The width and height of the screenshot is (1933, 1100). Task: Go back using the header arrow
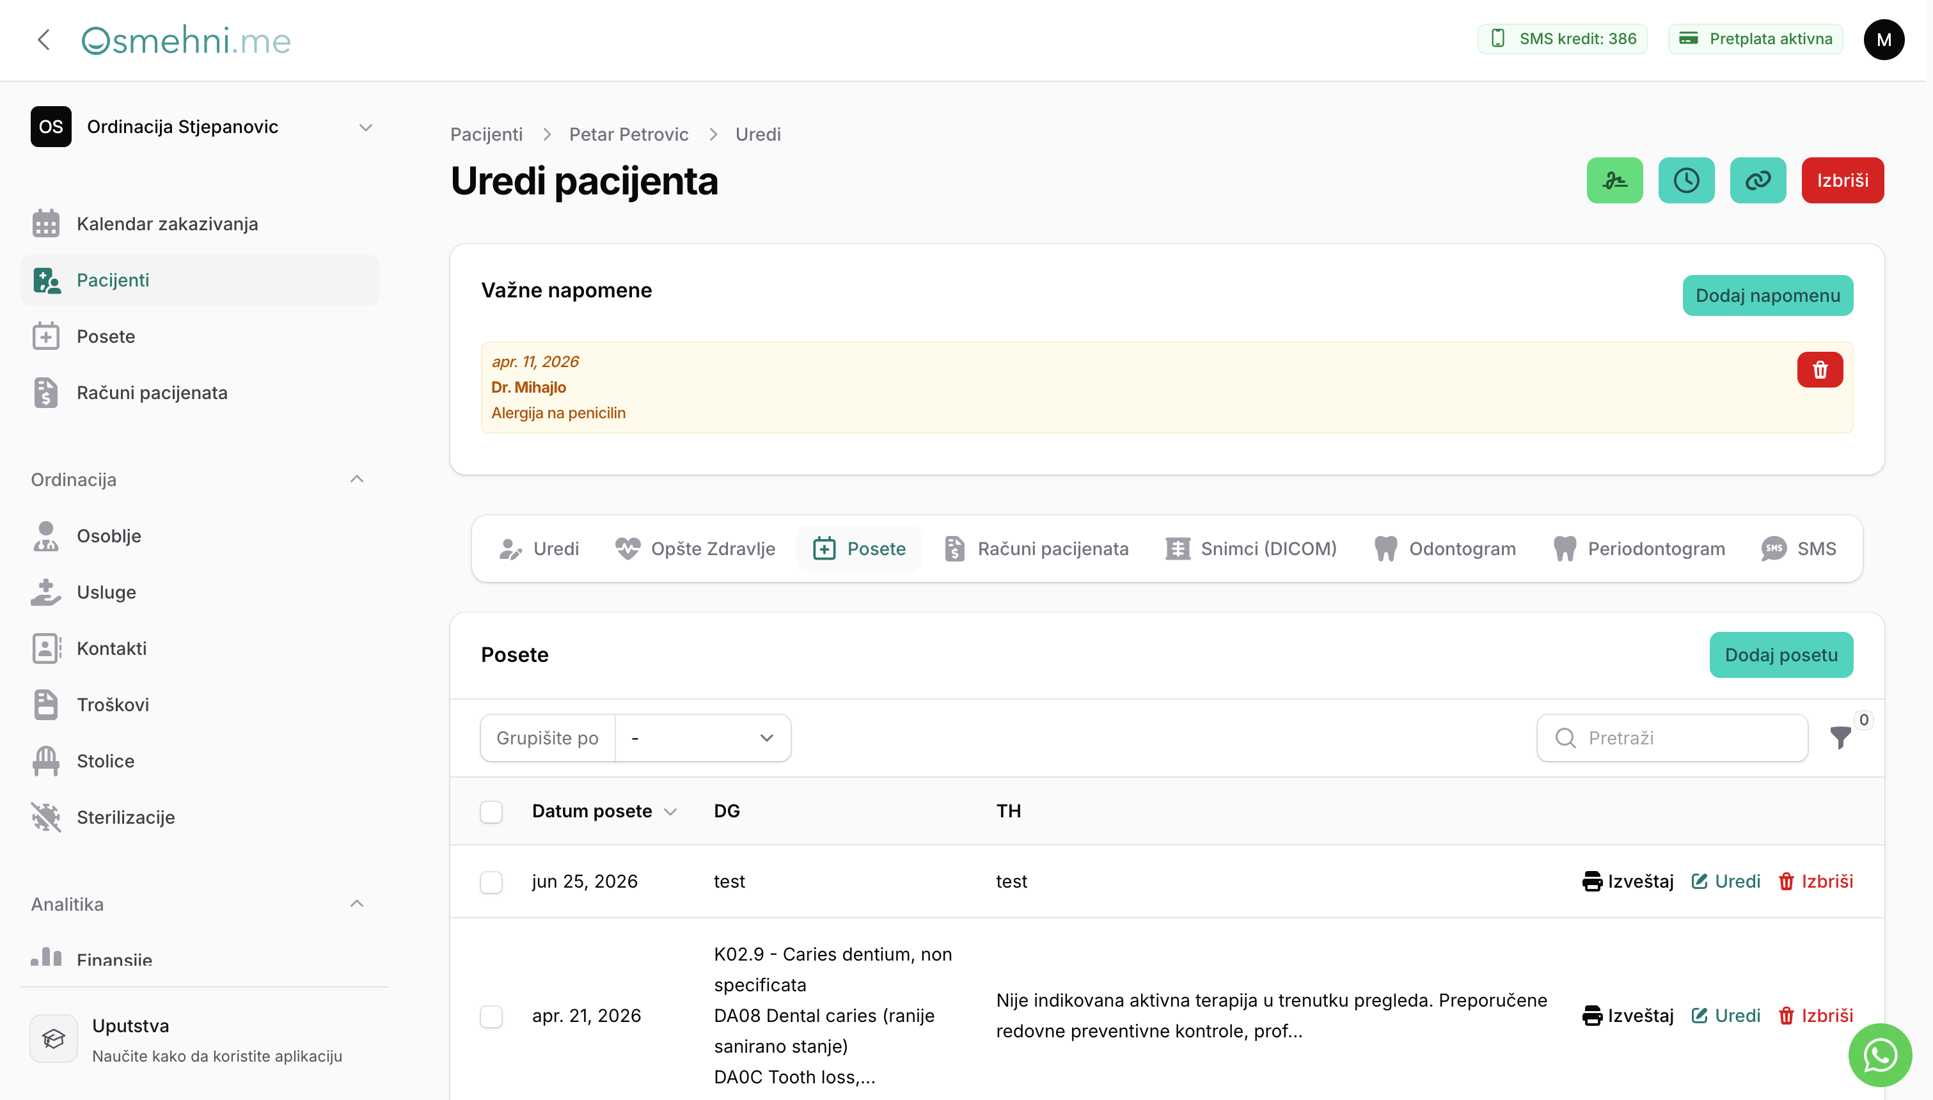click(x=43, y=39)
